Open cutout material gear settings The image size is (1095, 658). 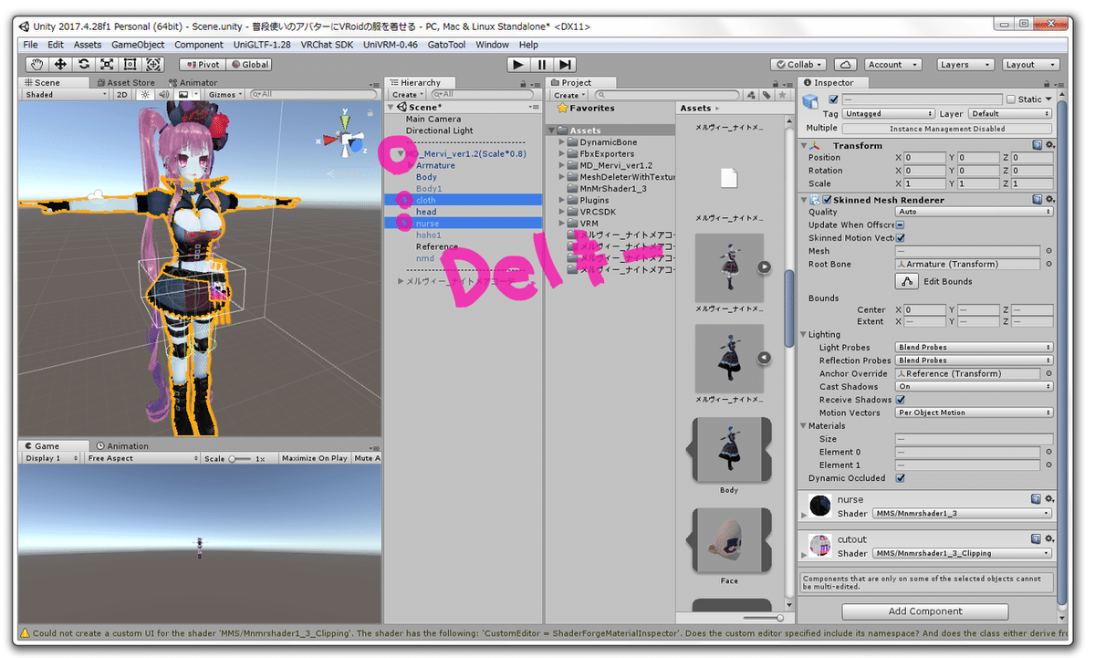[x=1049, y=539]
